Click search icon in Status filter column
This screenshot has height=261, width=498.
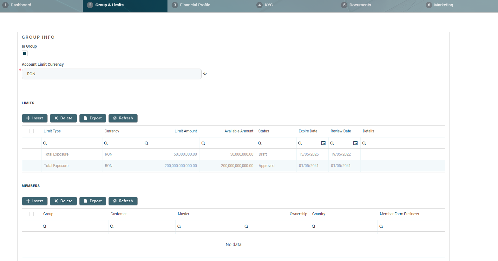(260, 144)
